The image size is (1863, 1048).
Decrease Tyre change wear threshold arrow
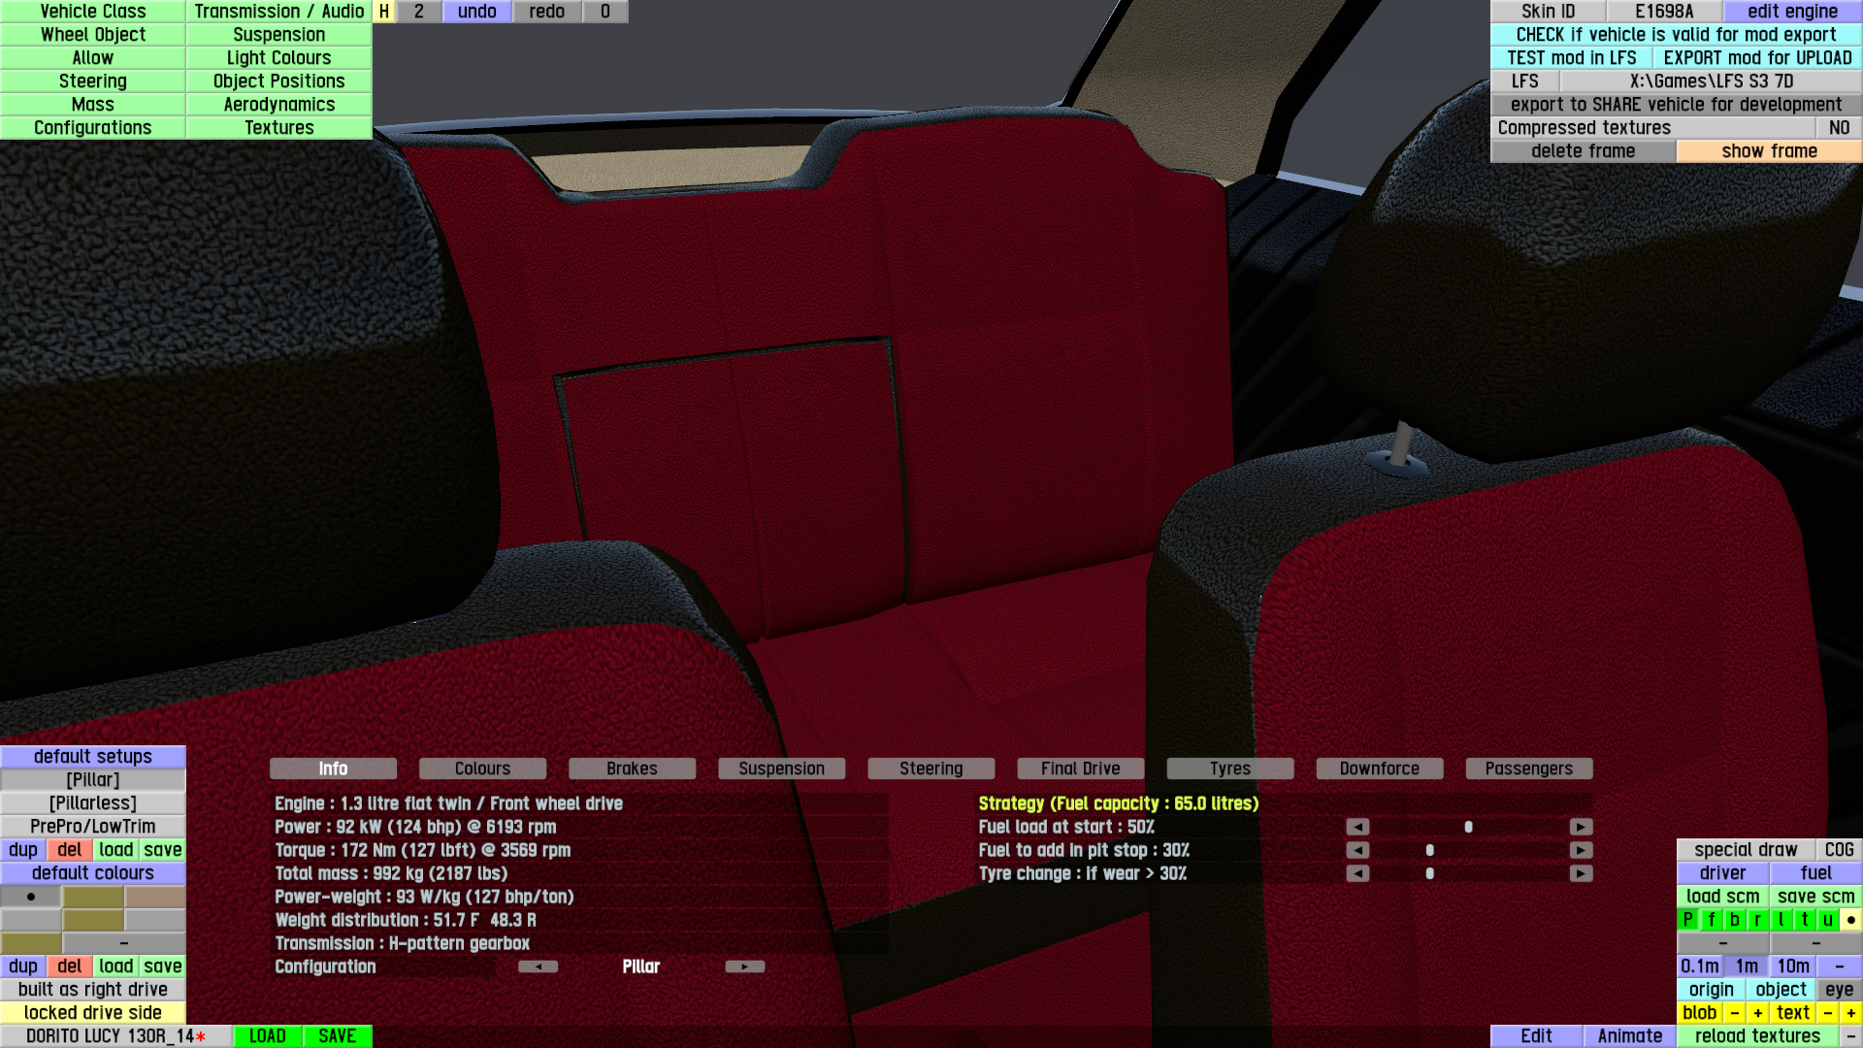point(1357,873)
